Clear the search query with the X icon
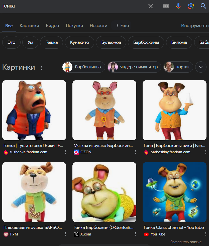Screen dimensions: 209x246 150,6
